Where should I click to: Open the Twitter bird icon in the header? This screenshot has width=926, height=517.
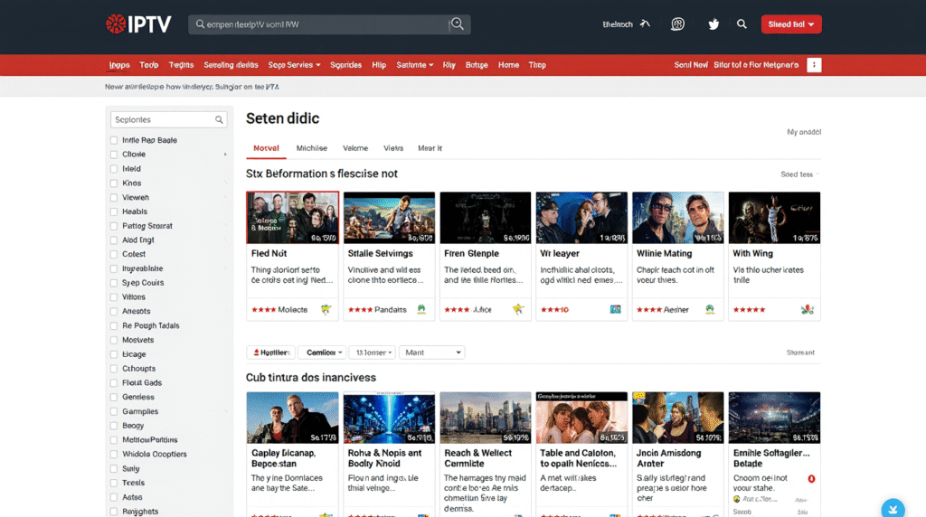coord(713,24)
